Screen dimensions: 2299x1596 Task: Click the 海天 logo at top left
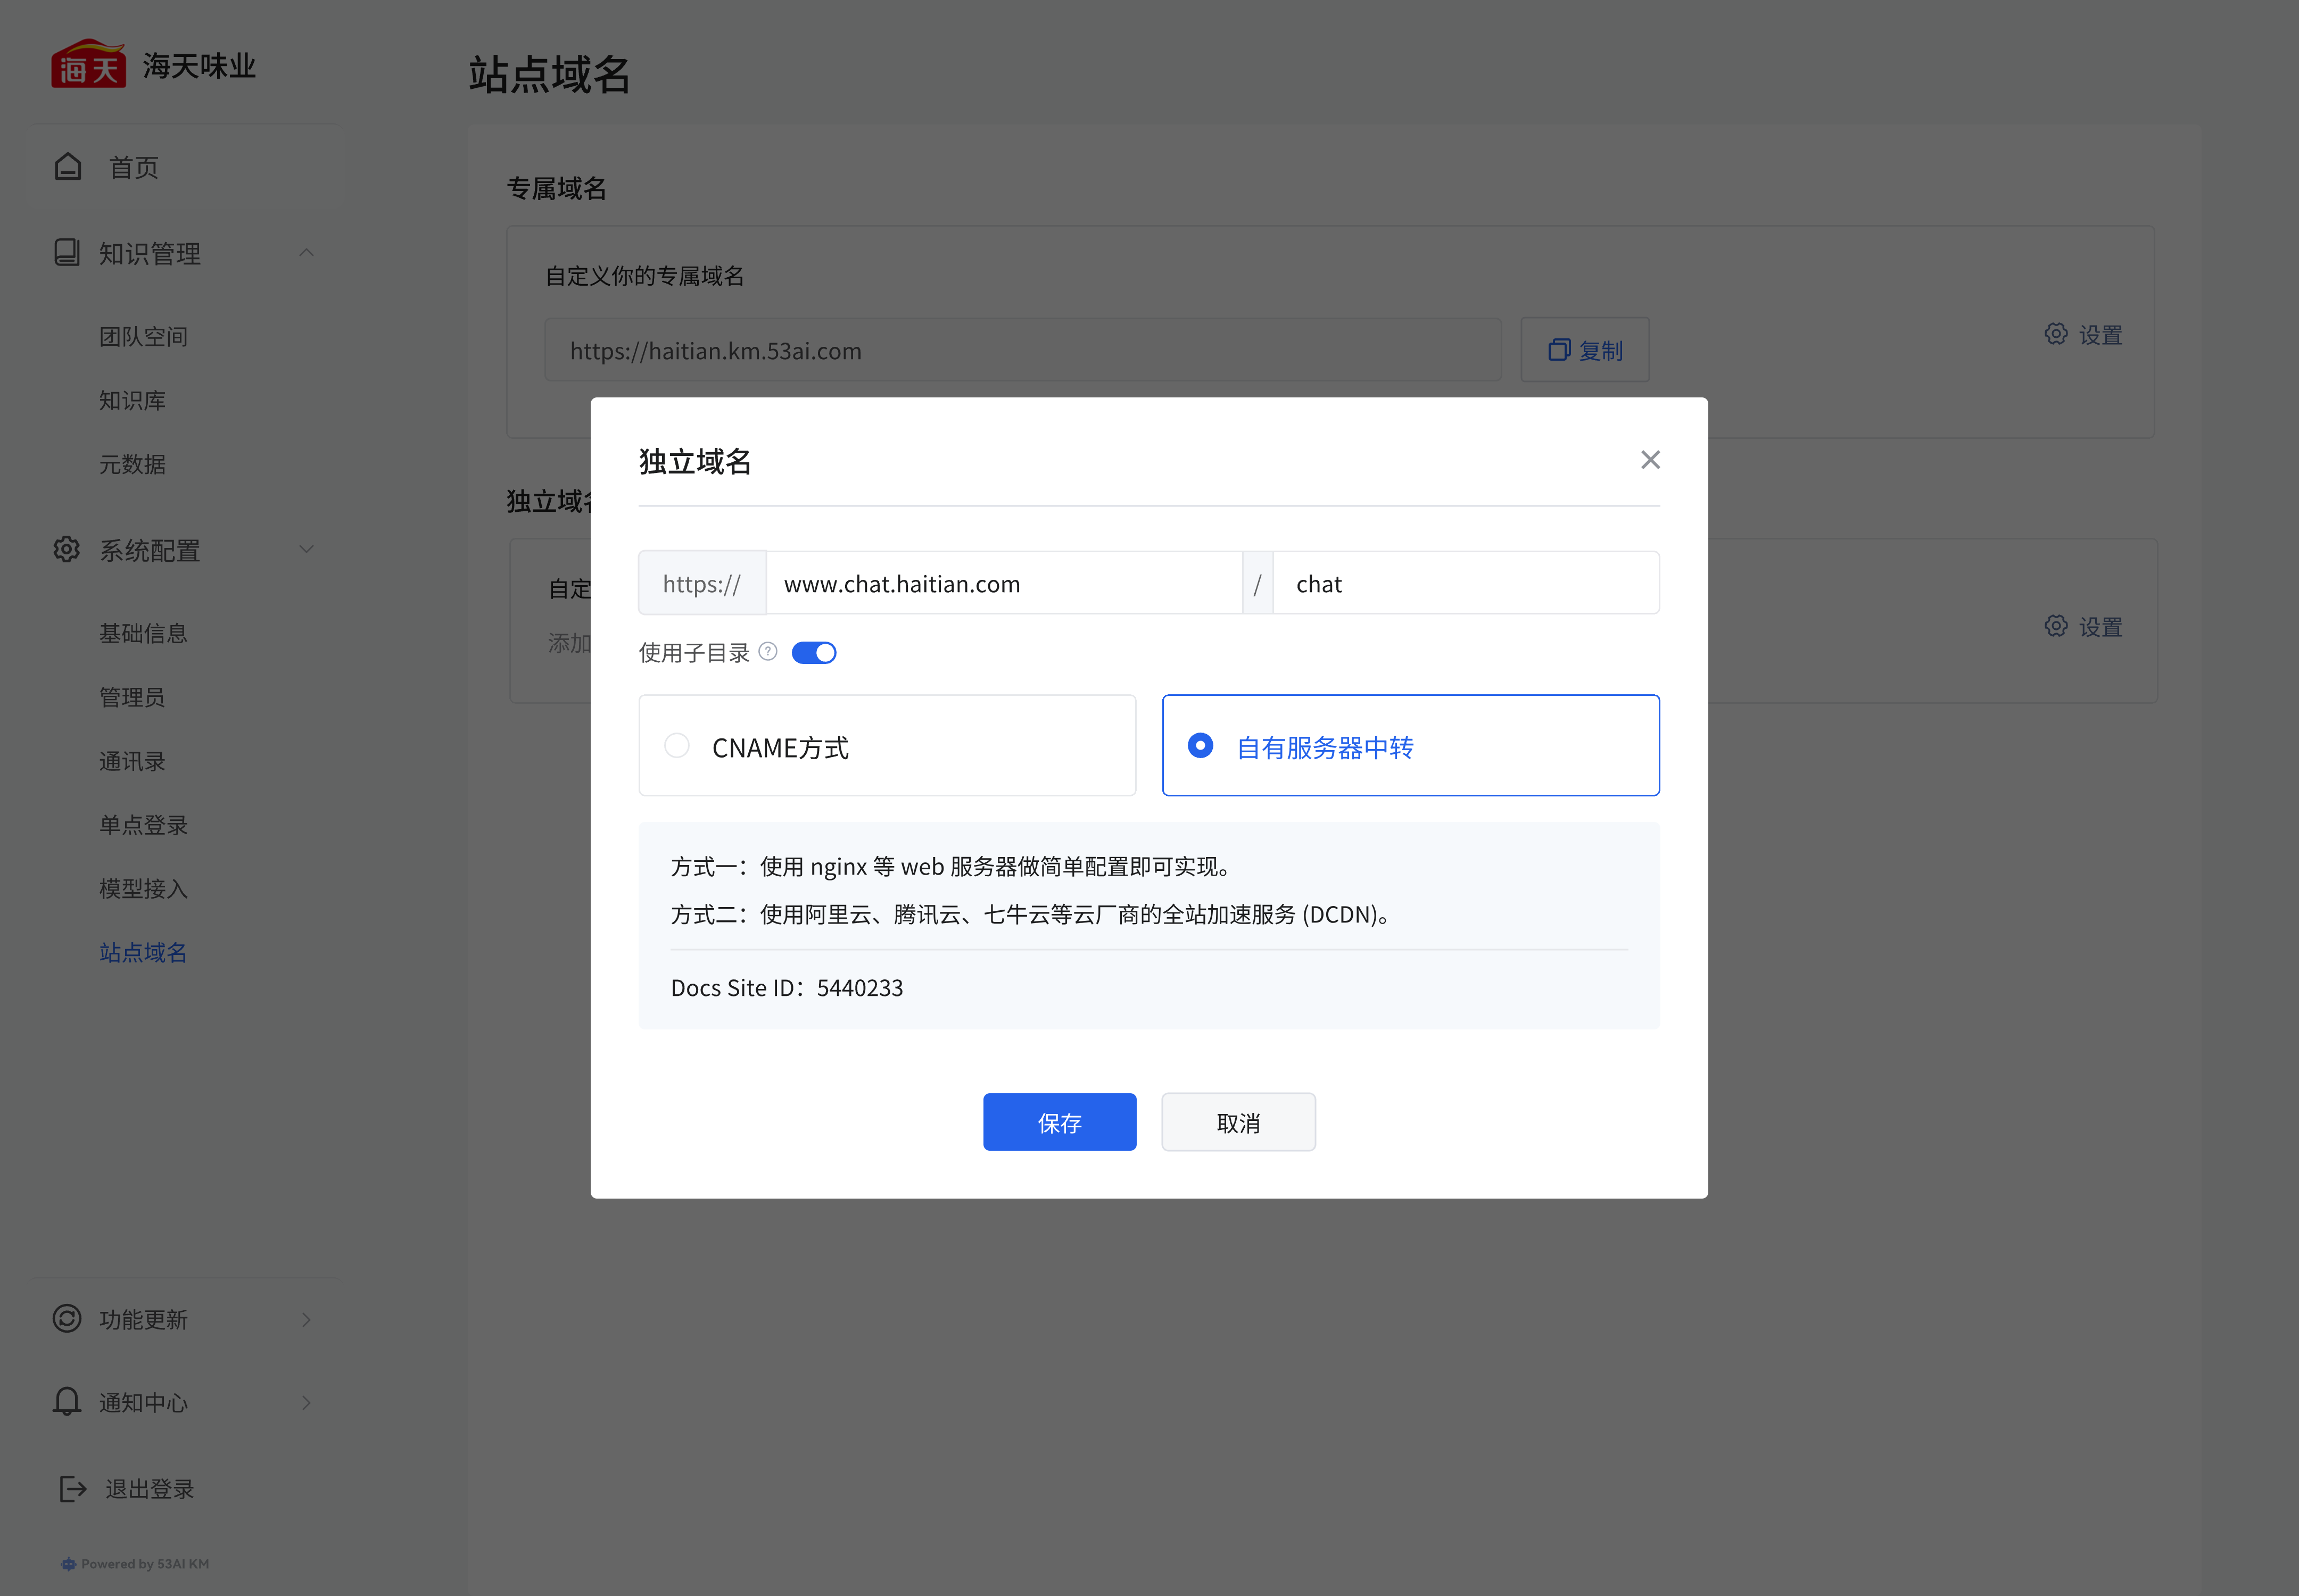point(88,65)
